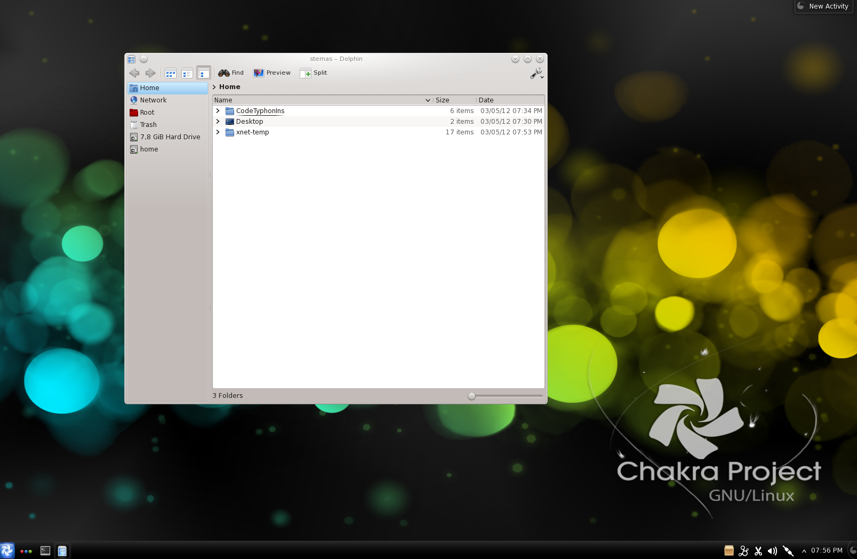The width and height of the screenshot is (857, 559).
Task: Open the Klipper scissors clipboard icon
Action: tap(758, 551)
